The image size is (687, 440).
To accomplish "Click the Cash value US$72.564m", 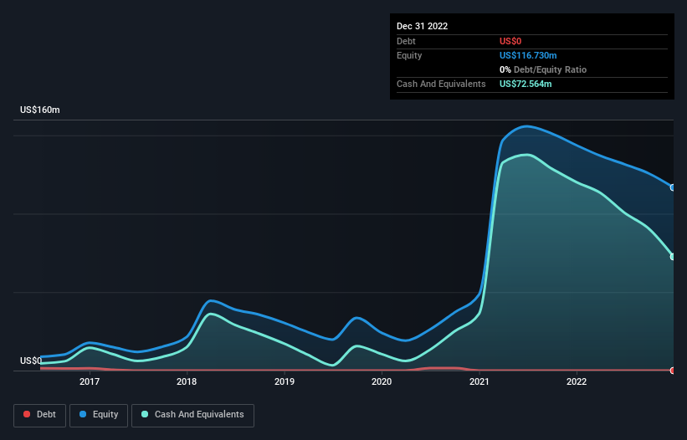I will [526, 84].
